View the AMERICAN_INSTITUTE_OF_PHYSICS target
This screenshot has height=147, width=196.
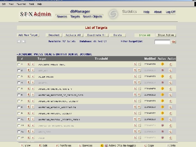tap(33, 95)
